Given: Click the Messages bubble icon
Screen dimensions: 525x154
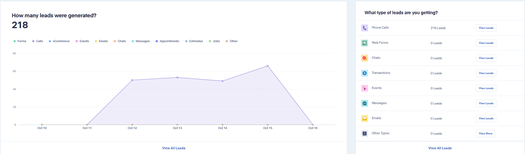Looking at the screenshot, I should [x=365, y=103].
